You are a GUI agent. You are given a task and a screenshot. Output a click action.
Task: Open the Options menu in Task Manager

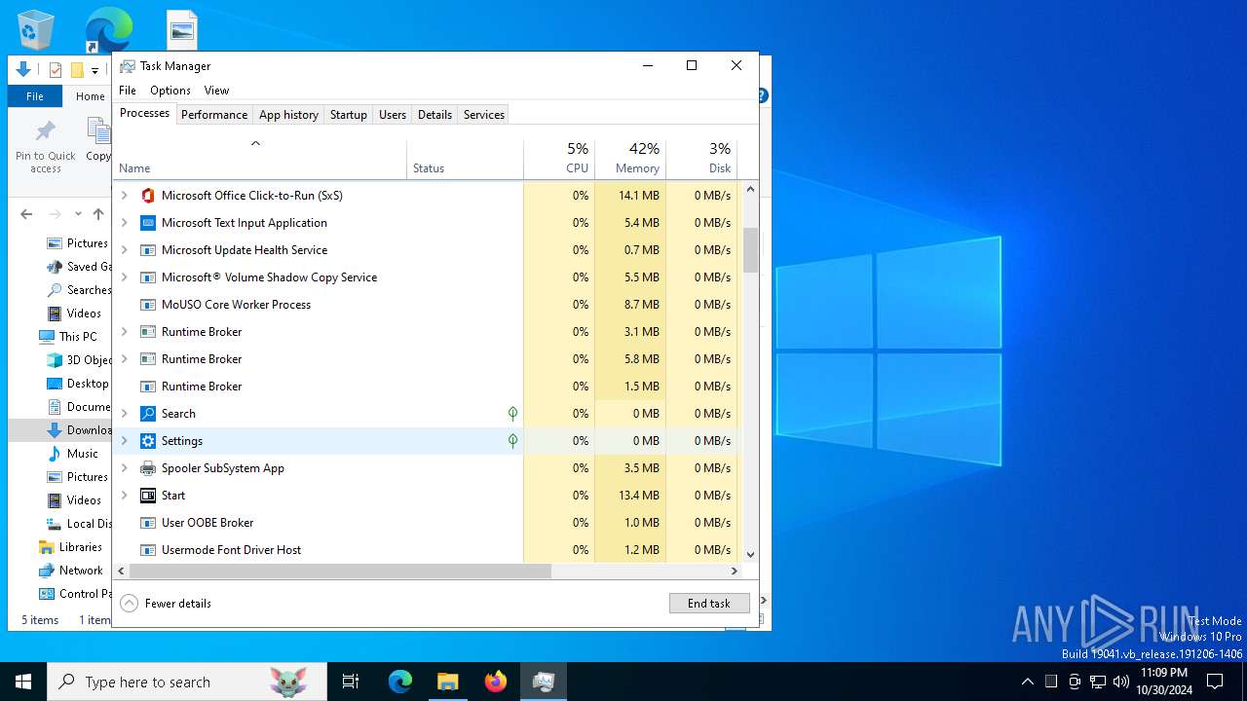coord(170,91)
